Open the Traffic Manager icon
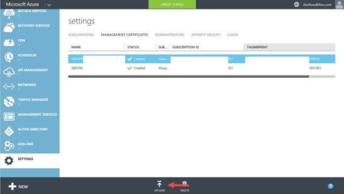 click(x=9, y=102)
